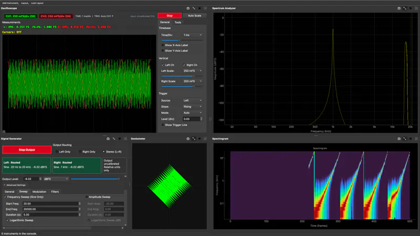Screen dimensions: 420x236
Task: Uncheck the Right Ch checkbox
Action: coord(184,65)
